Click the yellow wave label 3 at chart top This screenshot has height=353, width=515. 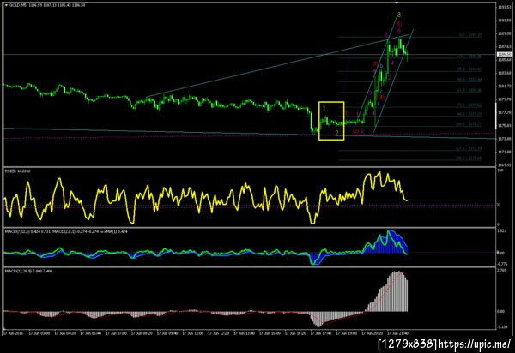[399, 15]
